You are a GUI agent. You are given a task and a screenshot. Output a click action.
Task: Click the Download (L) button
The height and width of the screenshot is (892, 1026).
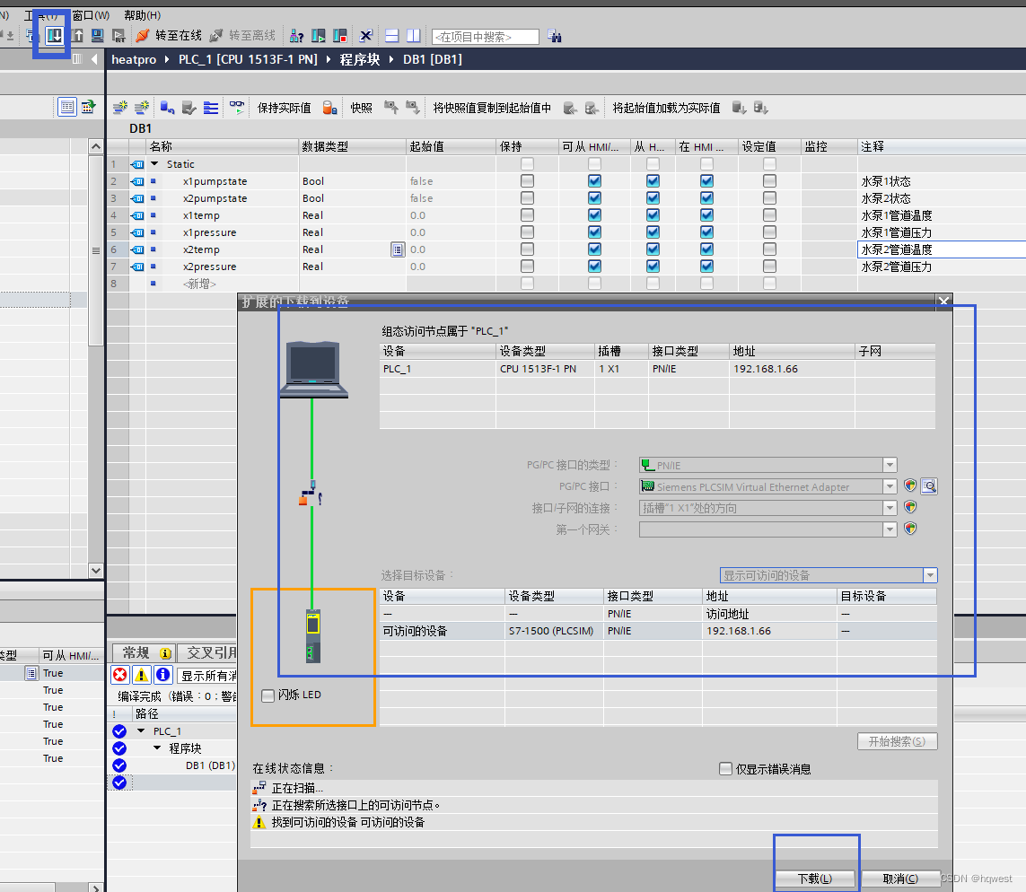tap(815, 879)
